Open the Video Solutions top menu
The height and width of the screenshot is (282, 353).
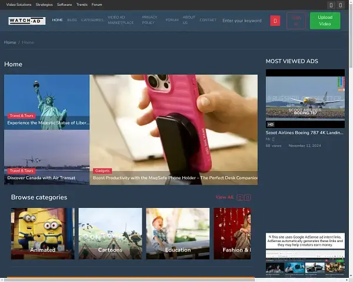click(19, 5)
